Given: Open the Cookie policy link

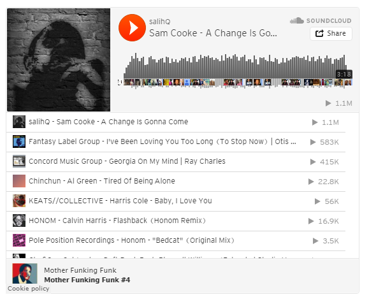Looking at the screenshot, I should click(x=29, y=289).
